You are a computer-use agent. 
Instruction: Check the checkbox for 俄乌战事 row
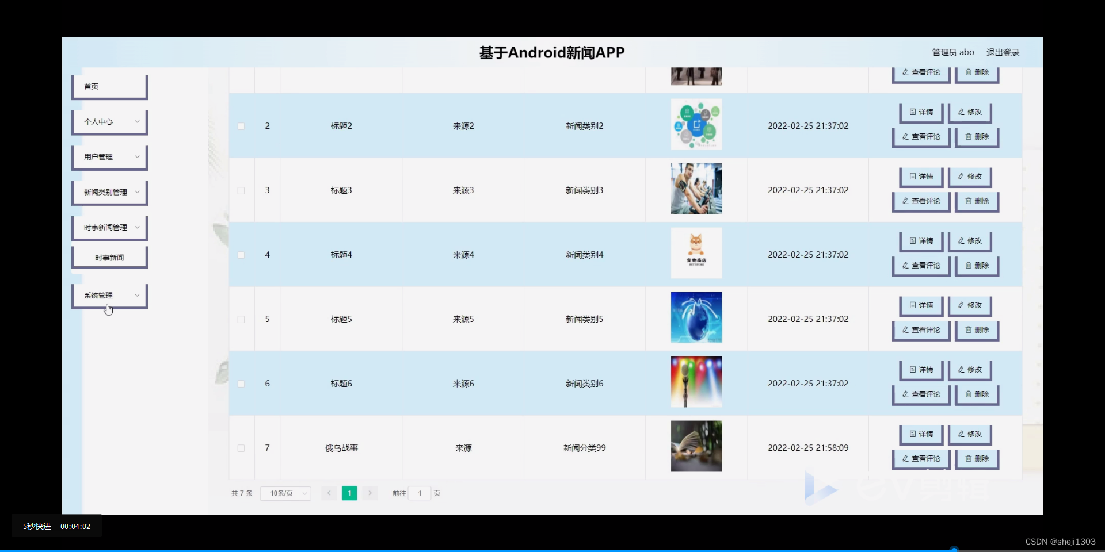tap(241, 448)
